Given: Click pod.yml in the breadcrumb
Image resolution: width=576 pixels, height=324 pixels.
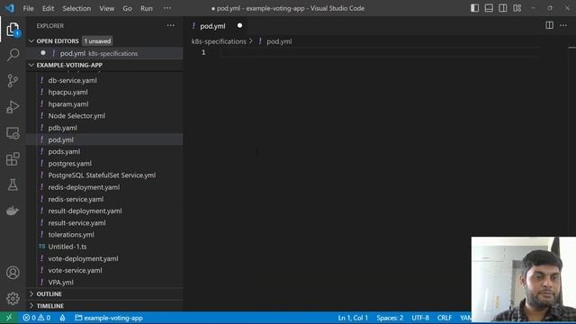Looking at the screenshot, I should point(279,41).
